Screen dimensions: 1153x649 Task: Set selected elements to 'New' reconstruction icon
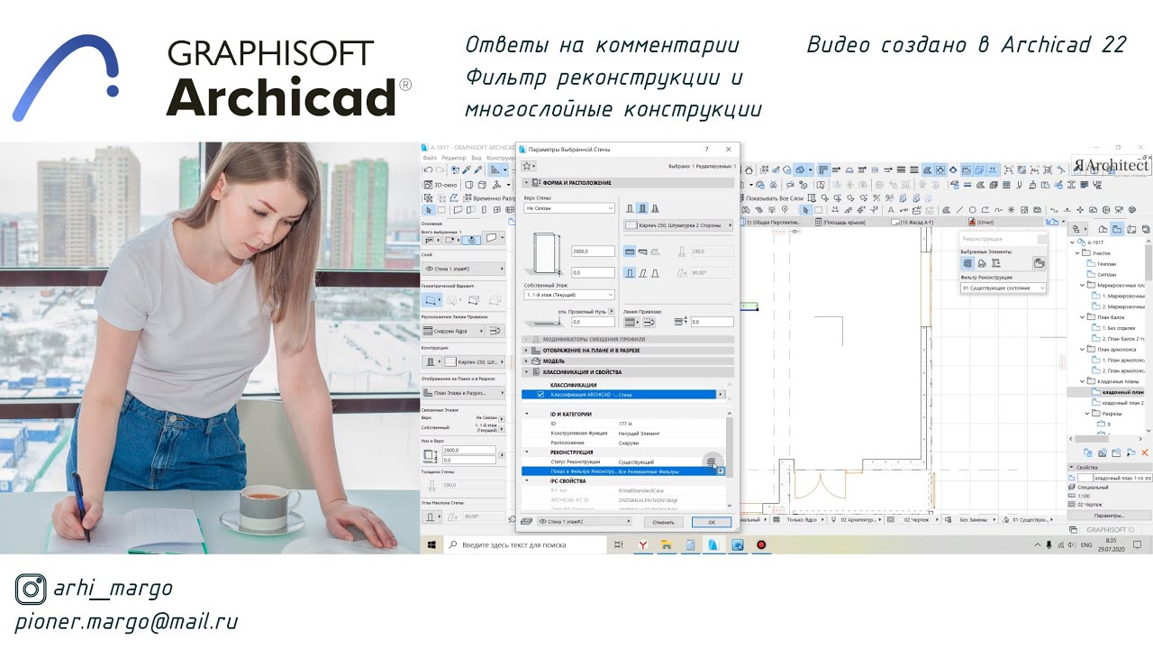(x=996, y=263)
